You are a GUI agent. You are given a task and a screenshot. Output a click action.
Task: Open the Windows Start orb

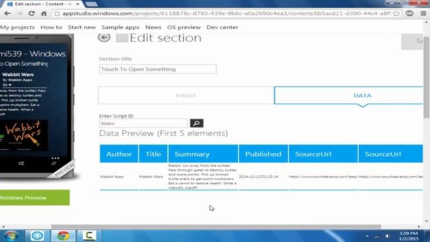(x=11, y=236)
